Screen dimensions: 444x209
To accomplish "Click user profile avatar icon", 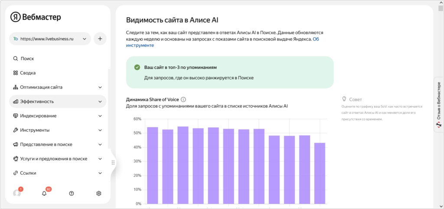I will pyautogui.click(x=17, y=193).
